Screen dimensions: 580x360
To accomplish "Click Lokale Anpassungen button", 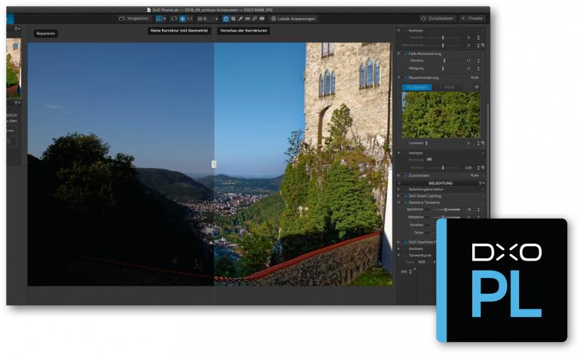I will coord(293,19).
